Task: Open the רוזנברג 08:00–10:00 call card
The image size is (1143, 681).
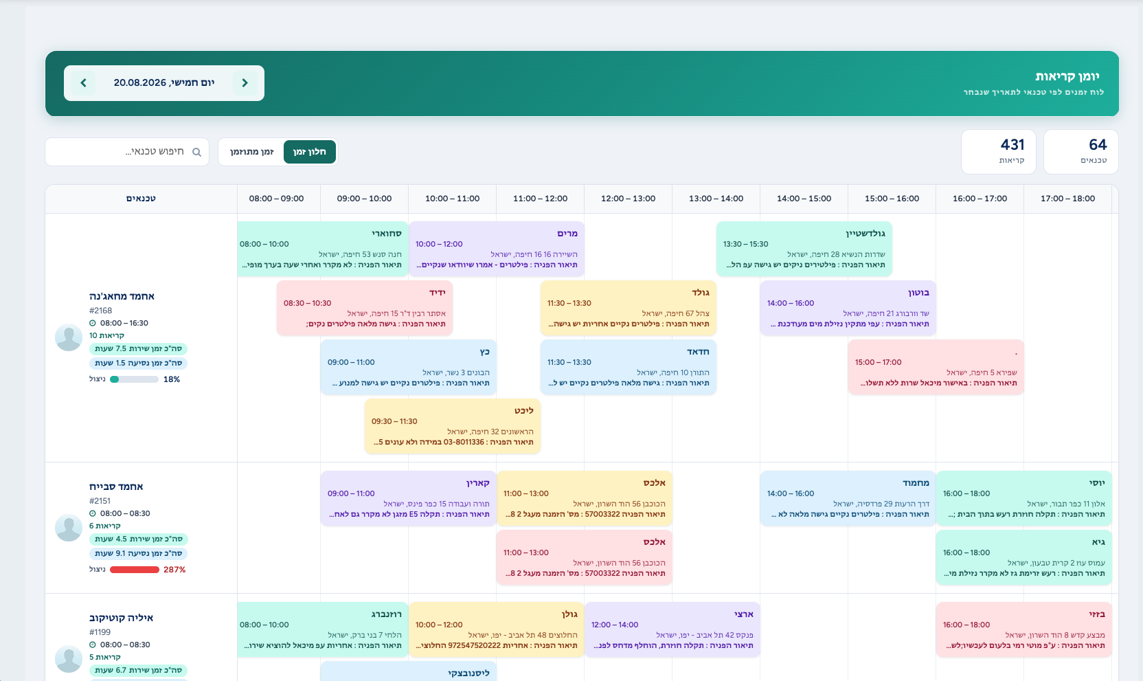Action: tap(323, 629)
